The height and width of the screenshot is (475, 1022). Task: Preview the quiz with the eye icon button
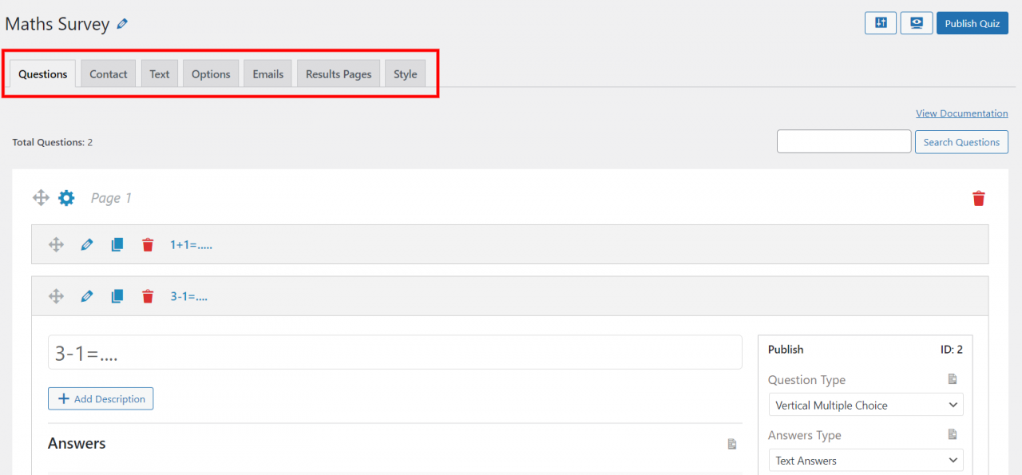917,23
